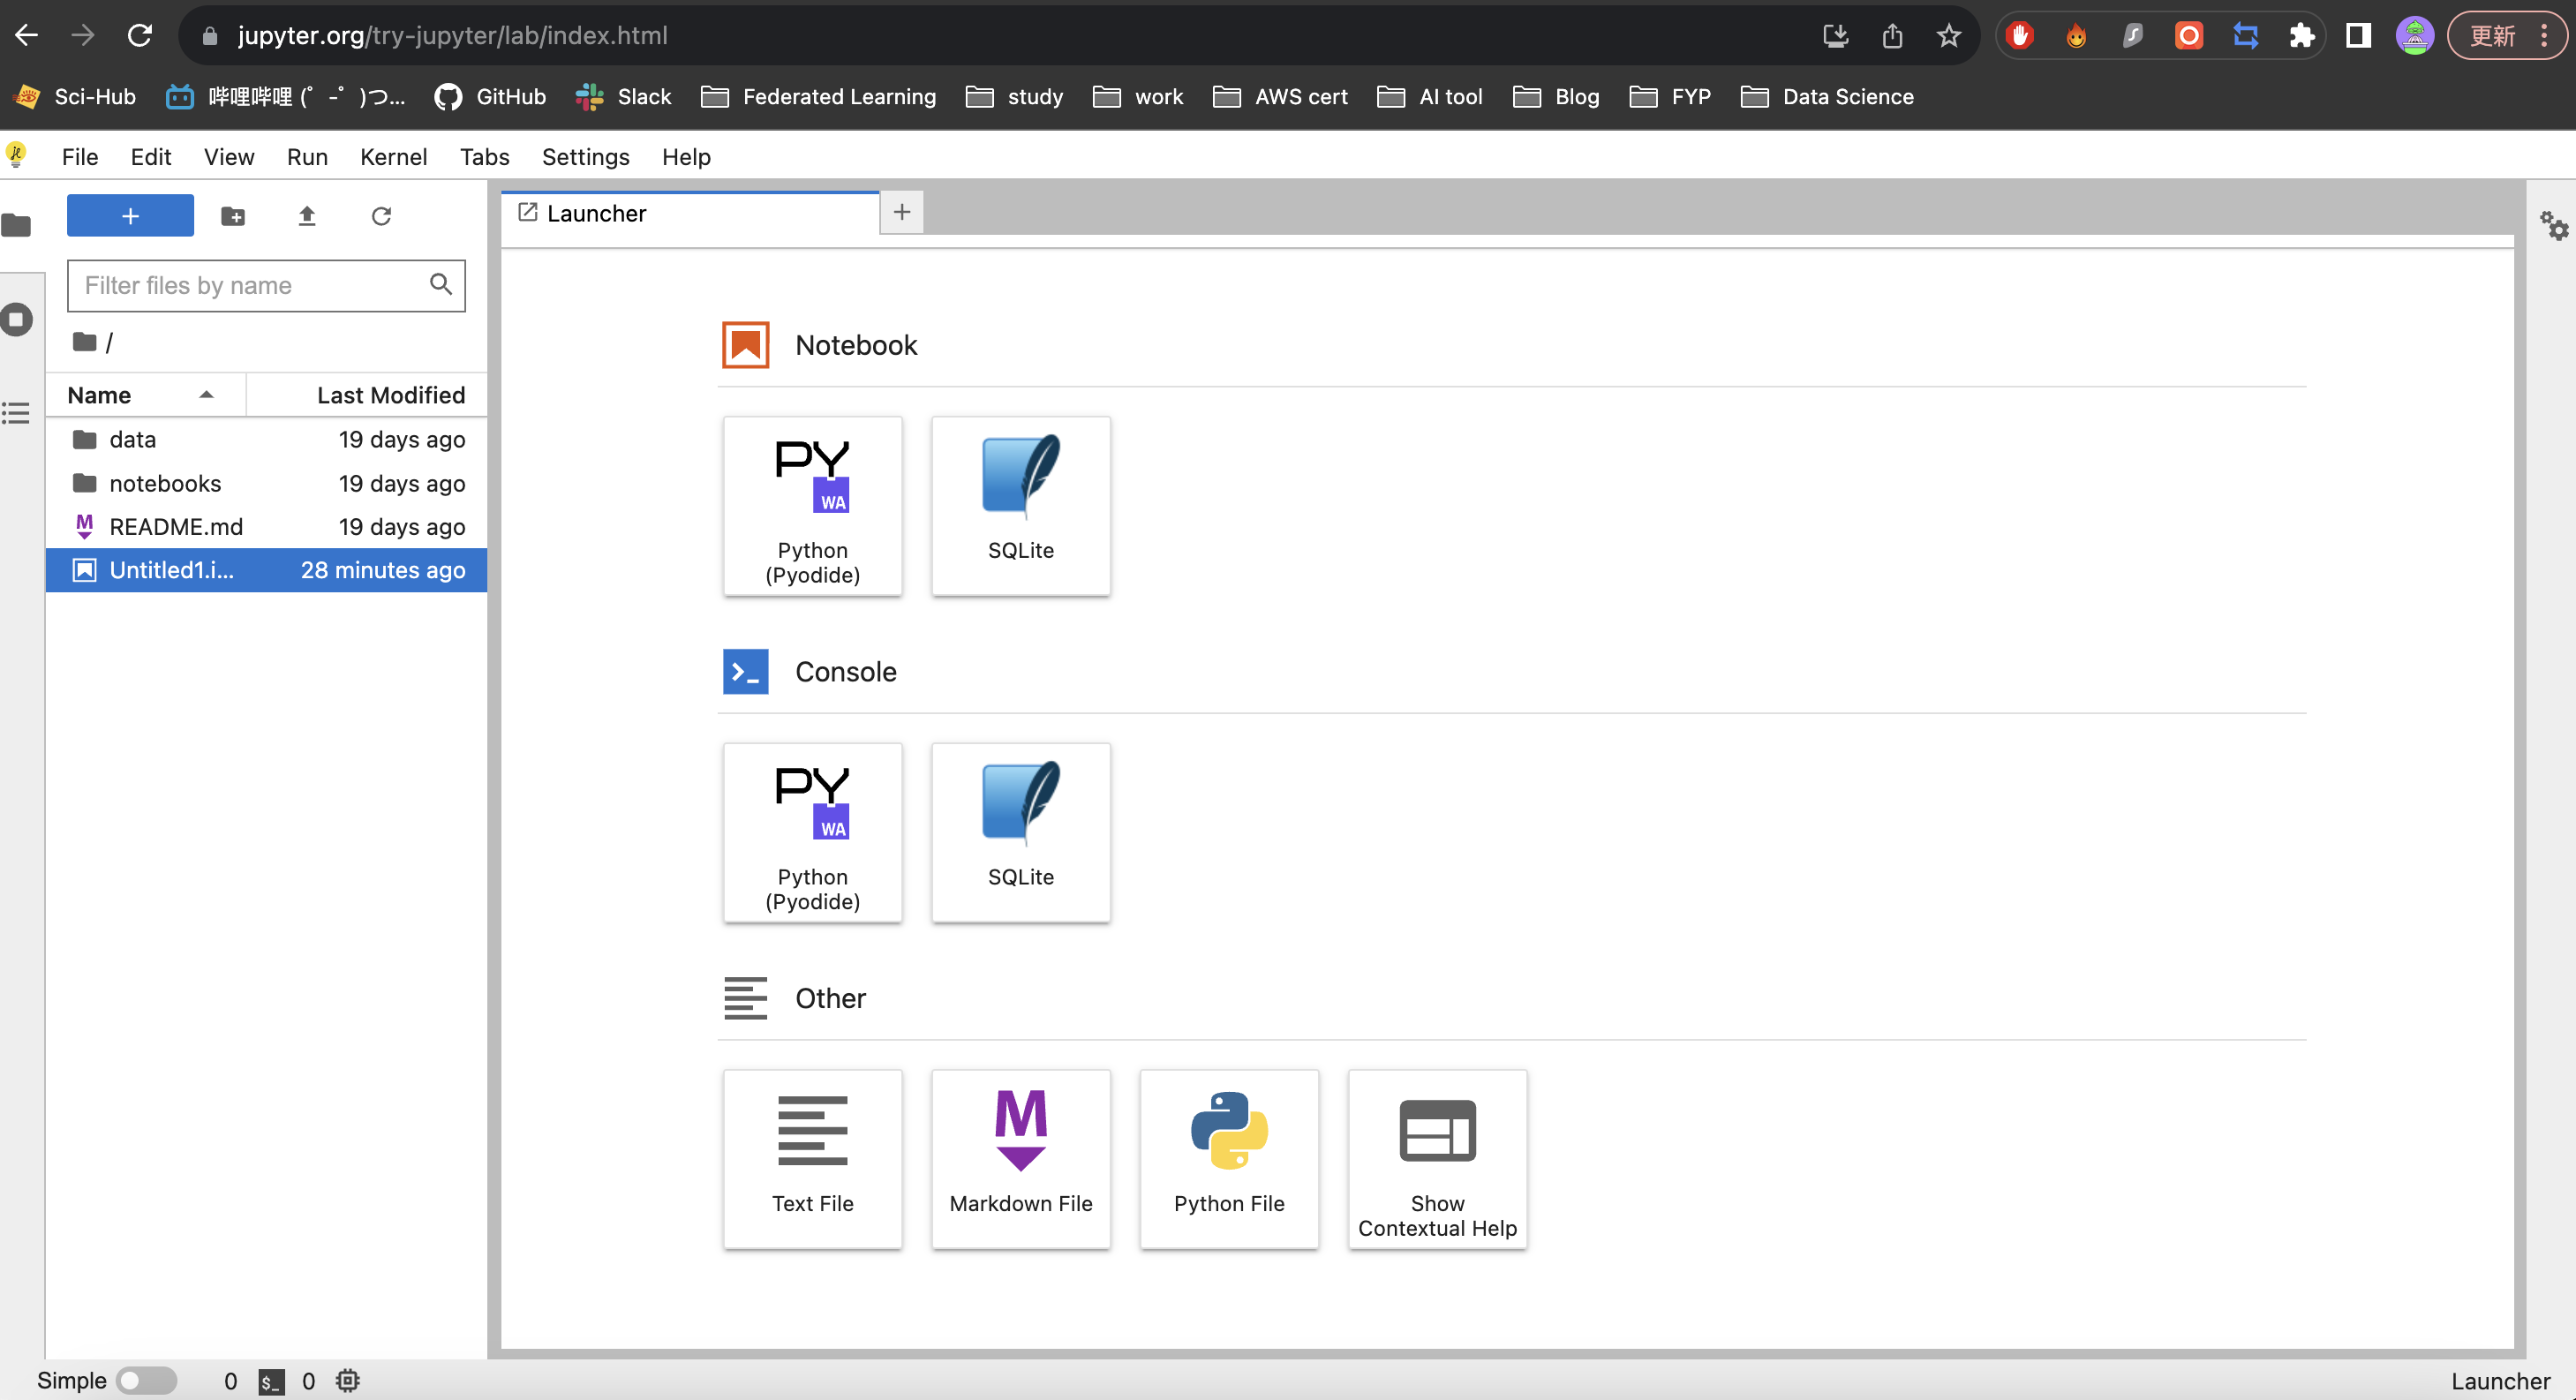The height and width of the screenshot is (1400, 2576).
Task: Open a Python (Pyodide) console
Action: click(812, 832)
